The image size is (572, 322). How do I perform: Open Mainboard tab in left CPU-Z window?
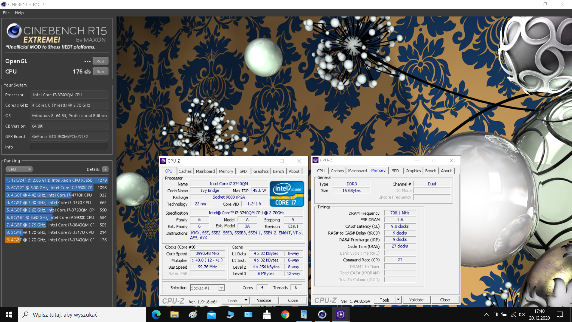[x=205, y=171]
